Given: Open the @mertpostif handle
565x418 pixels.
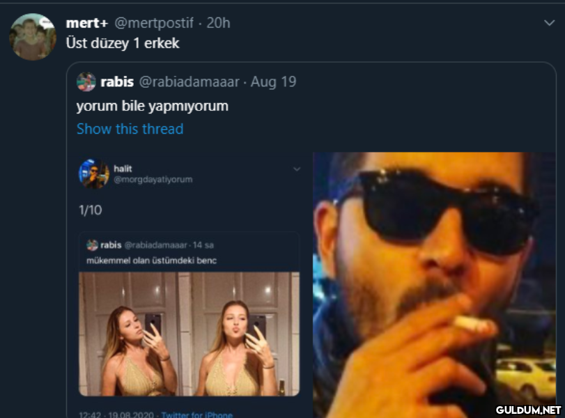Looking at the screenshot, I should tap(154, 23).
